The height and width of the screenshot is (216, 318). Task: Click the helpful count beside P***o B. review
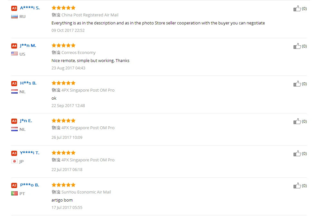point(304,186)
